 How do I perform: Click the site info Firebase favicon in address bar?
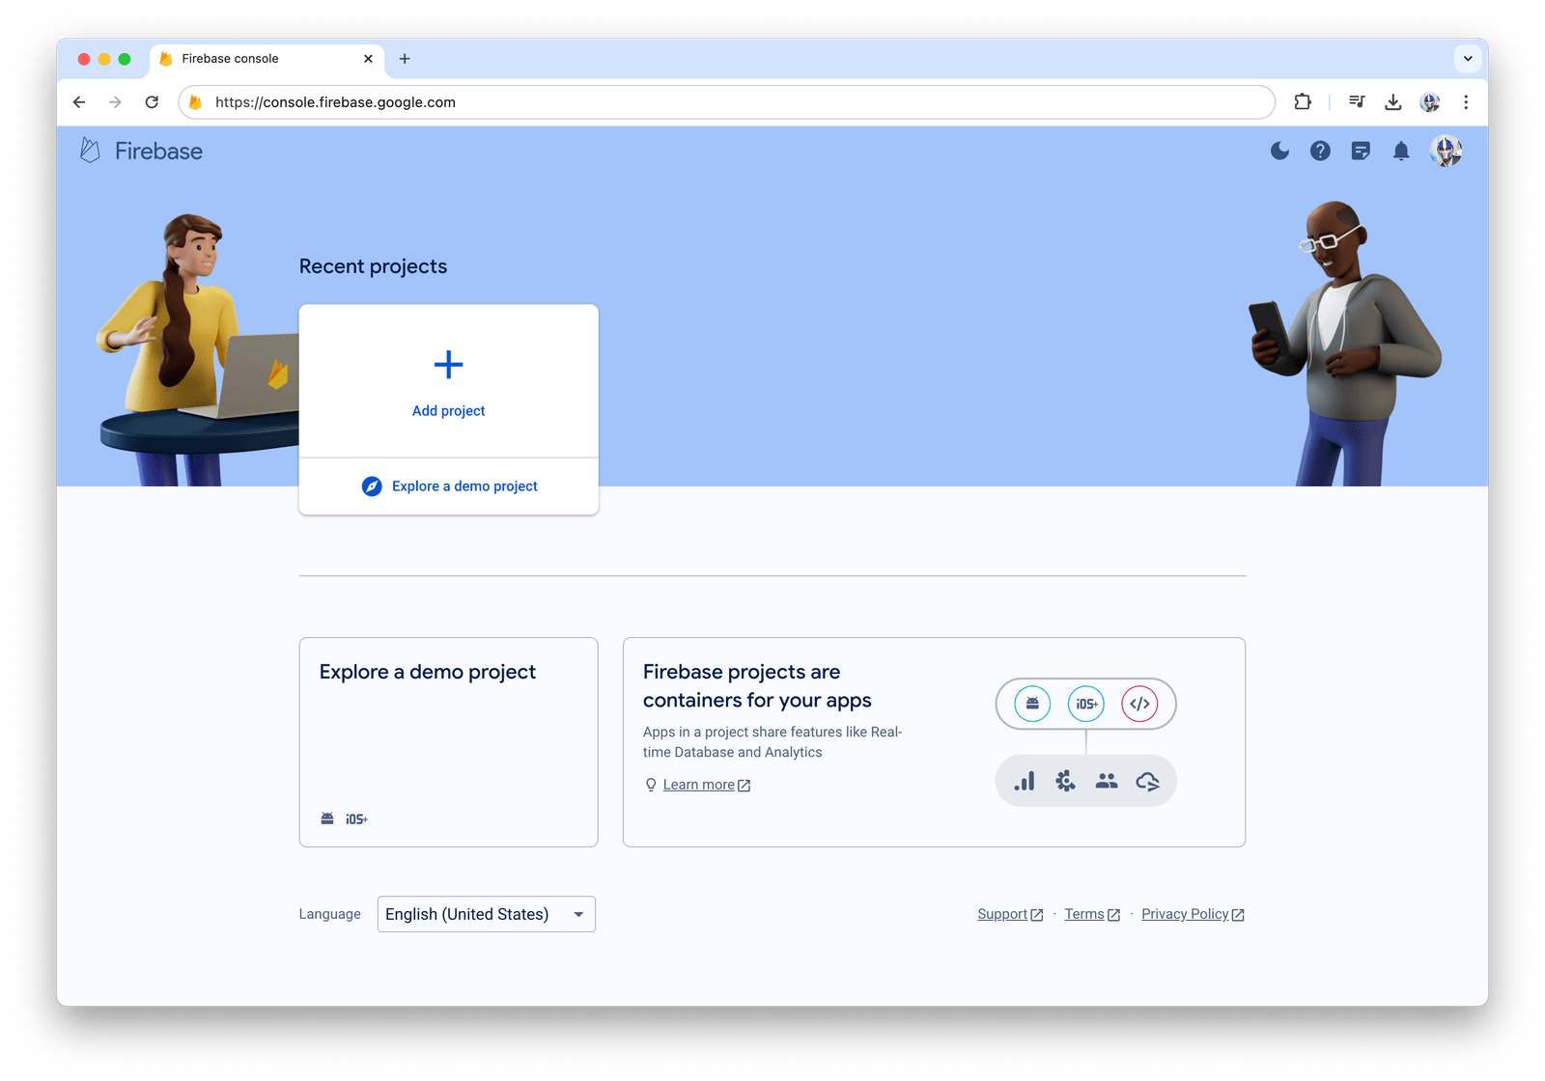(196, 102)
